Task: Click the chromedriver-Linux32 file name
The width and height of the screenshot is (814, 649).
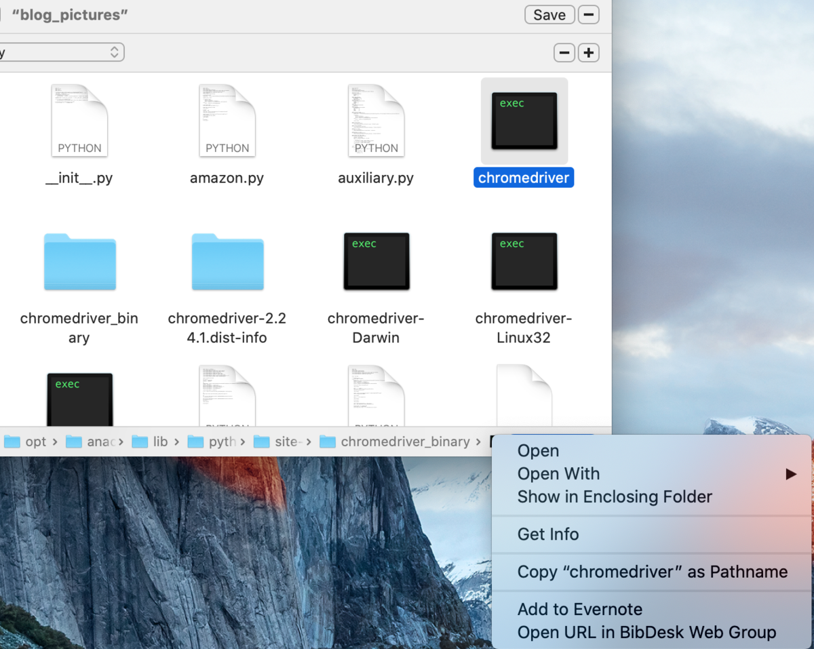Action: coord(524,328)
